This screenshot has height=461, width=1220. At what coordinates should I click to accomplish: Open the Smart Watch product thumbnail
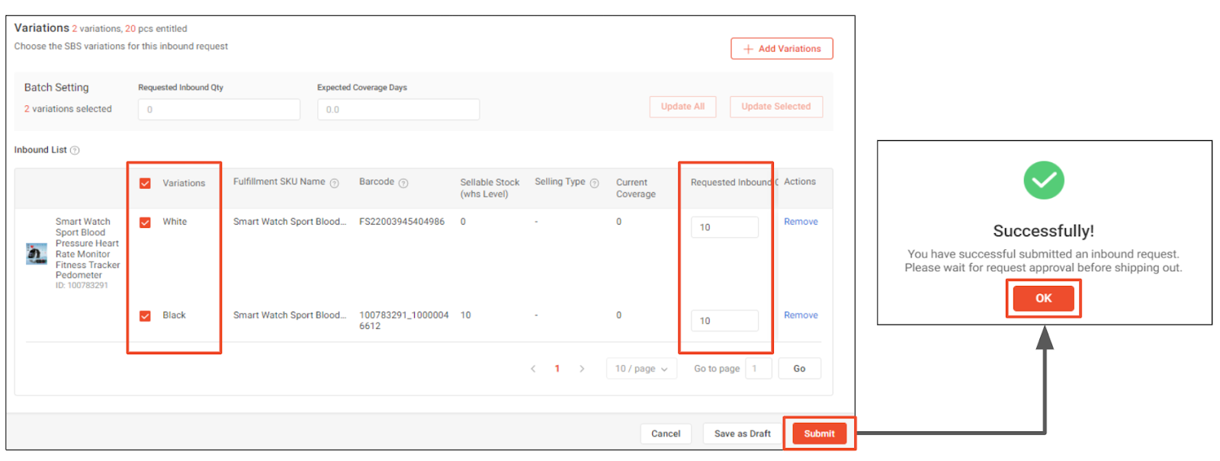[37, 254]
